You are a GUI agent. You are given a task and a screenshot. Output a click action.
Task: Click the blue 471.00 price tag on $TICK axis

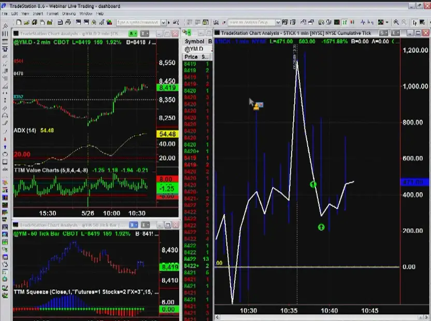(x=415, y=182)
